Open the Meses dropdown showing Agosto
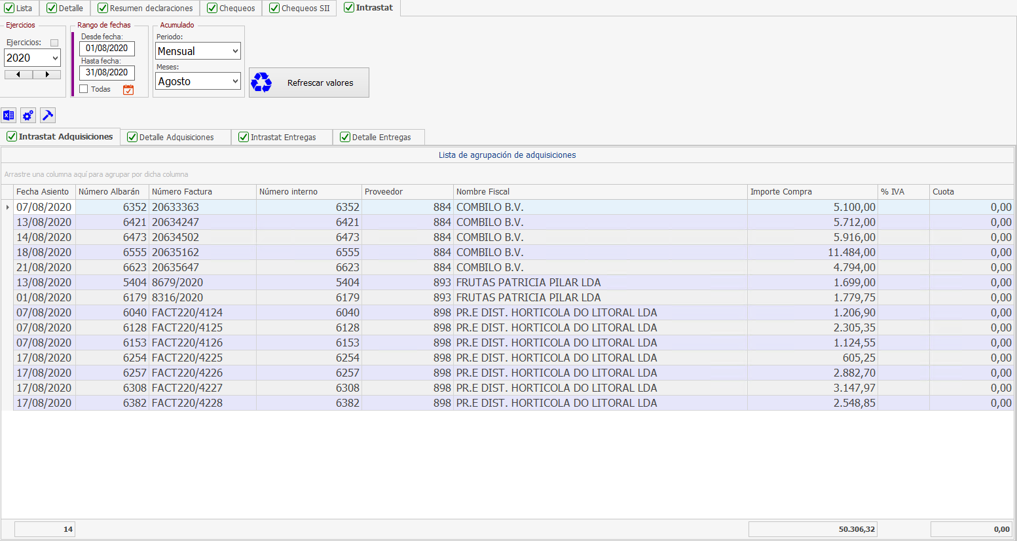 click(198, 81)
